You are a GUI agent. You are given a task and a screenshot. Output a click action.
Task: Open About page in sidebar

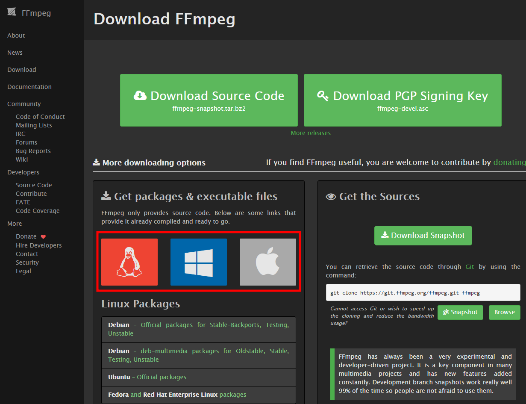(x=16, y=35)
